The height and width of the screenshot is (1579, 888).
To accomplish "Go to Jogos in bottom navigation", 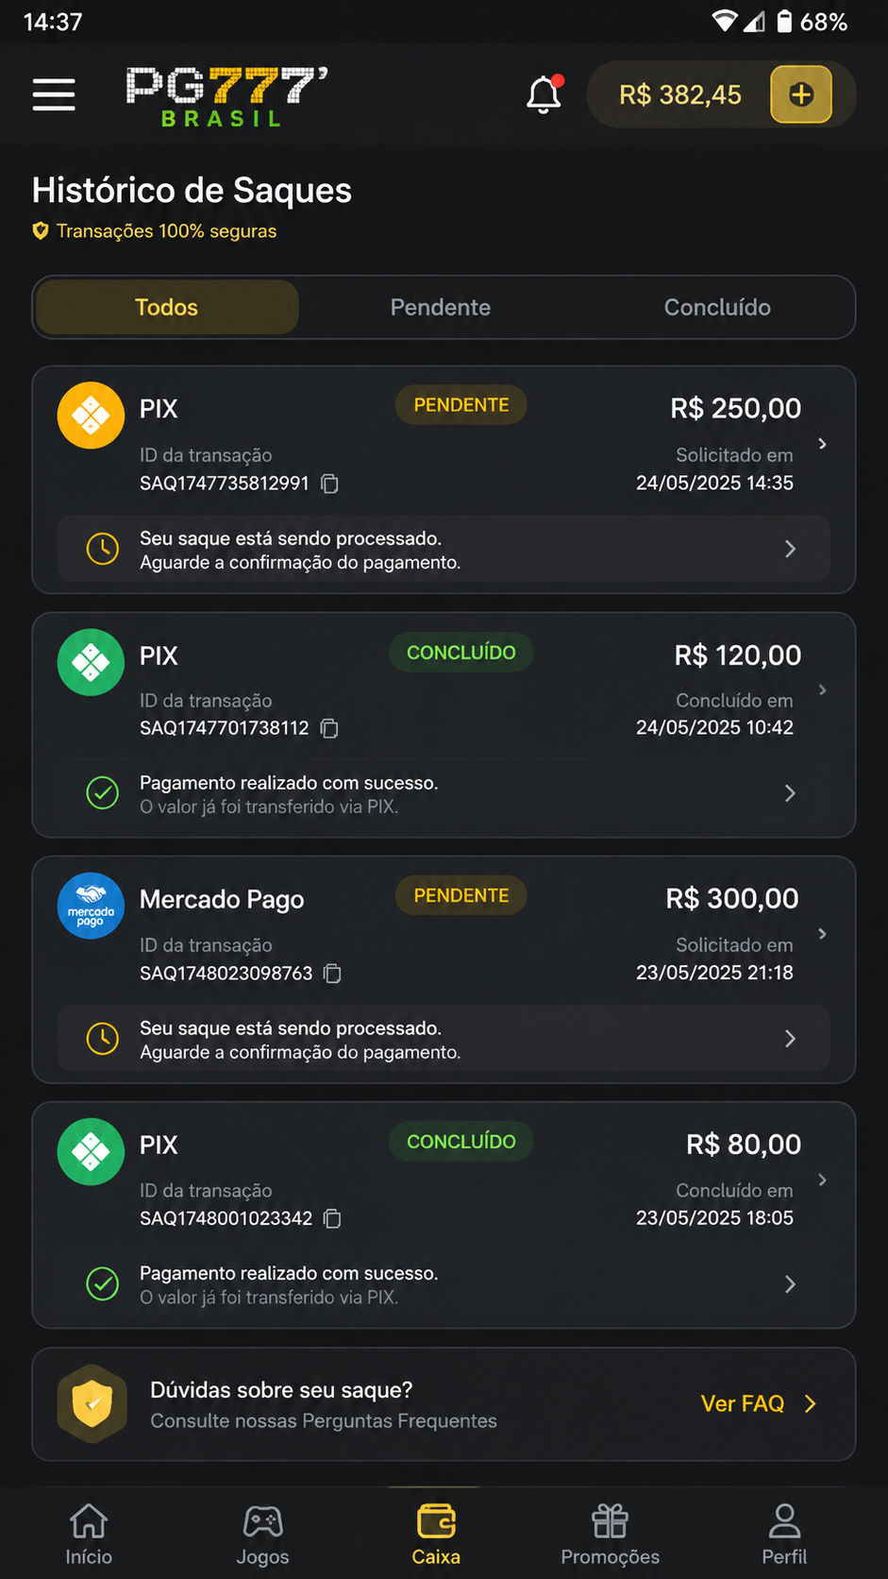I will coord(262,1536).
